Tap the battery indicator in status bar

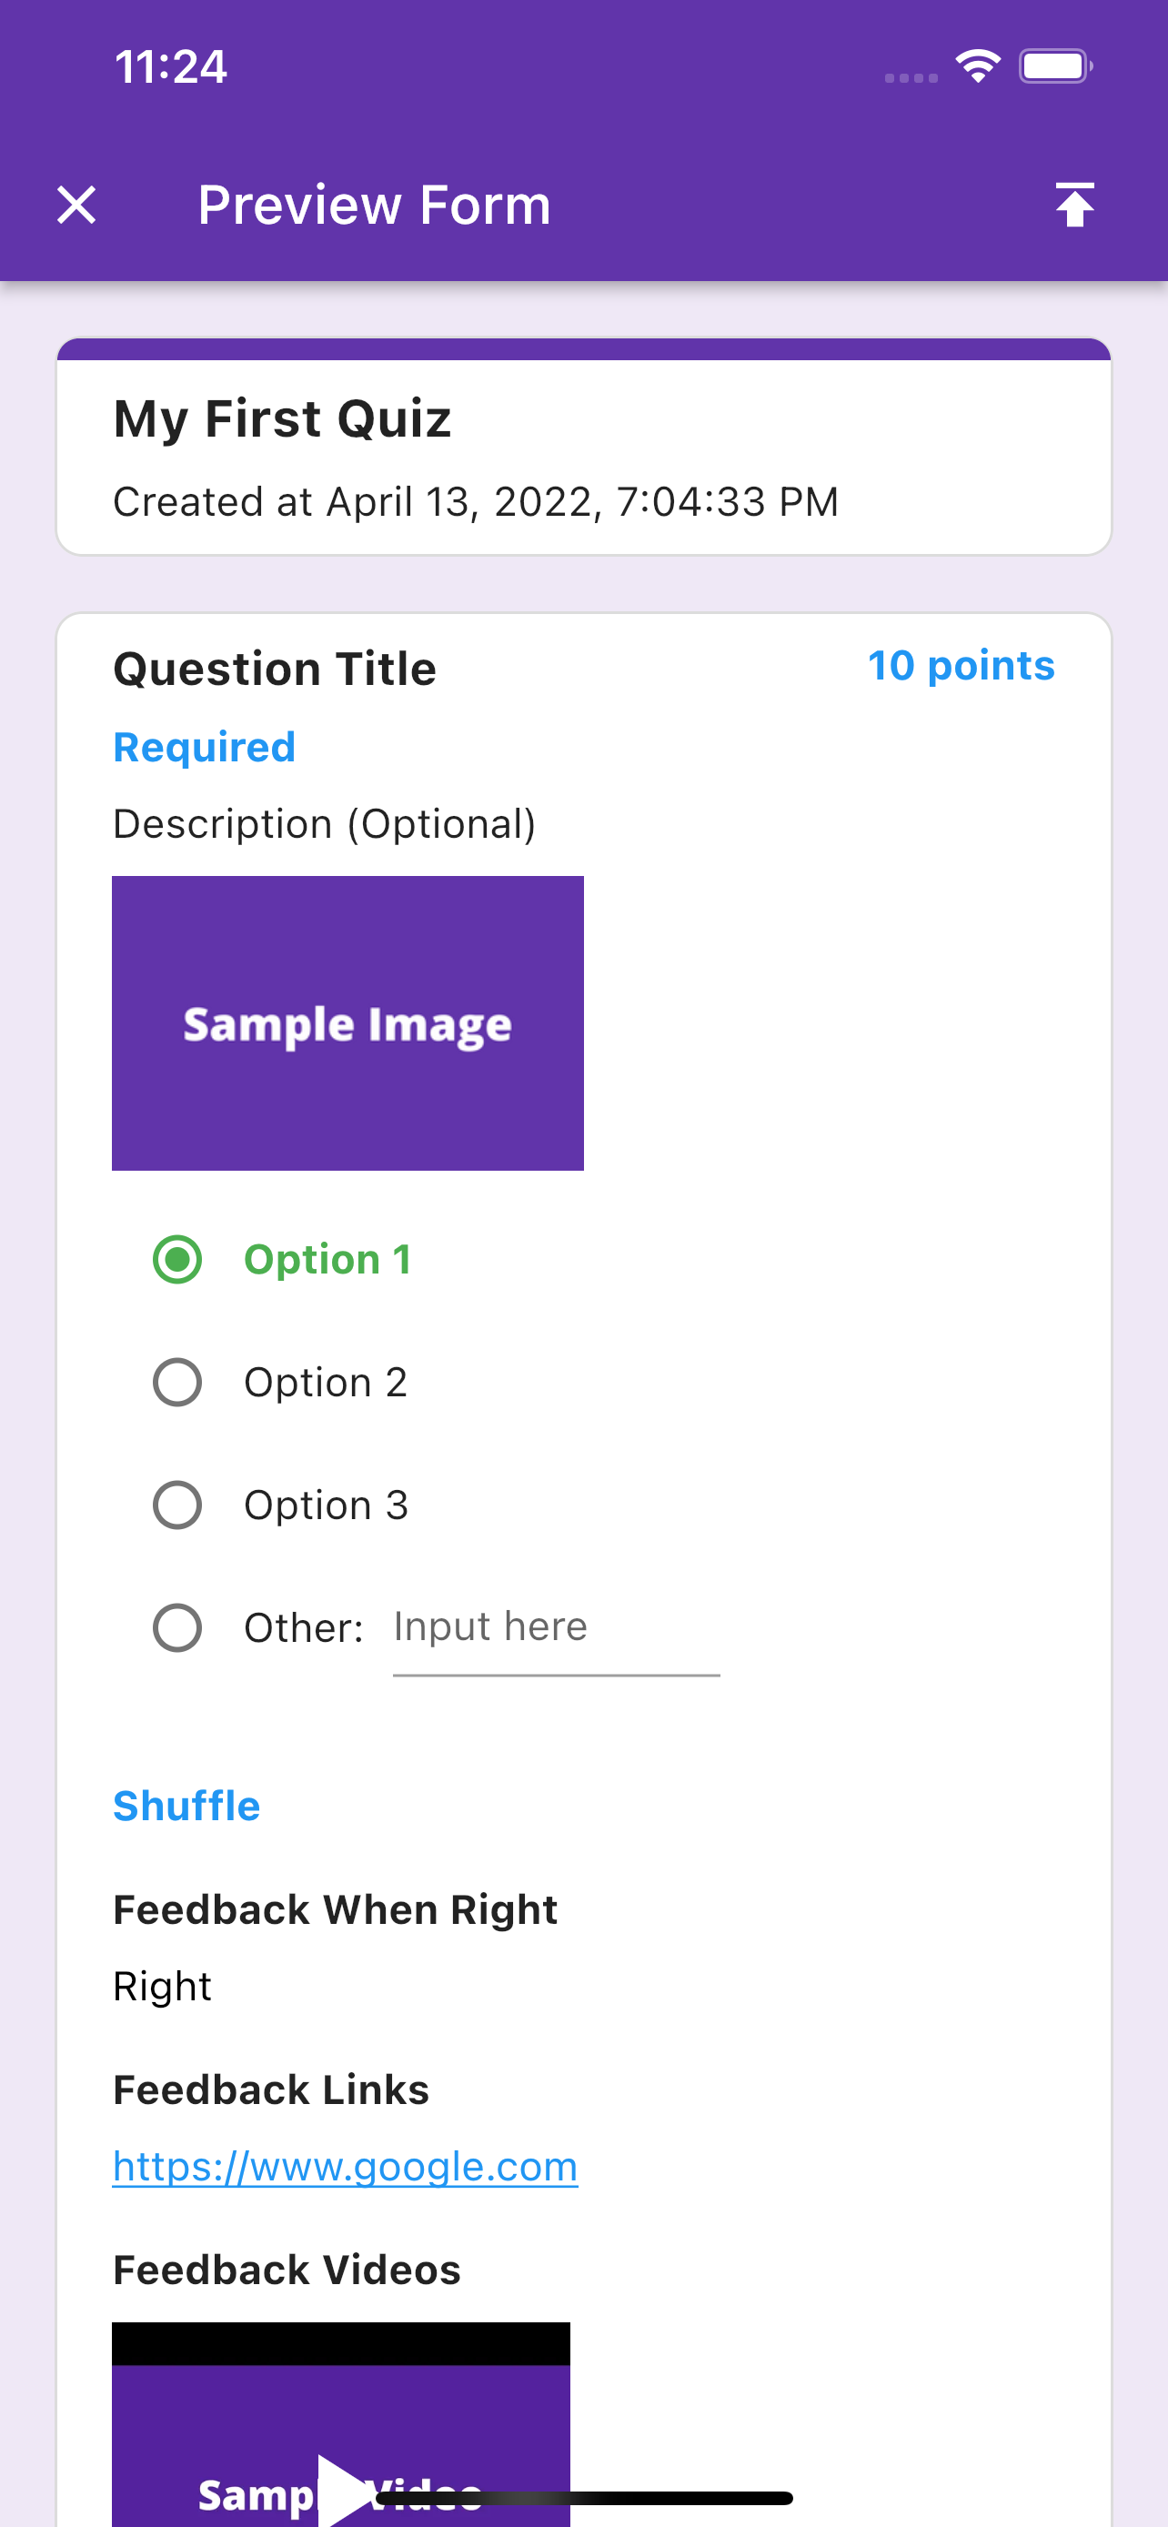[1054, 65]
